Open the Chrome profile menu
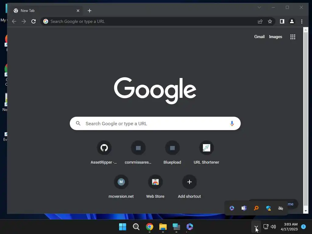The width and height of the screenshot is (312, 234). tap(292, 21)
